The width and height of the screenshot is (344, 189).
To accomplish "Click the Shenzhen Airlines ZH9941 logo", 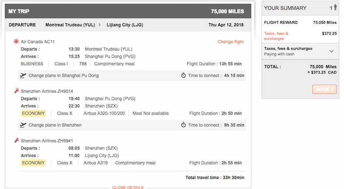I will (x=17, y=141).
